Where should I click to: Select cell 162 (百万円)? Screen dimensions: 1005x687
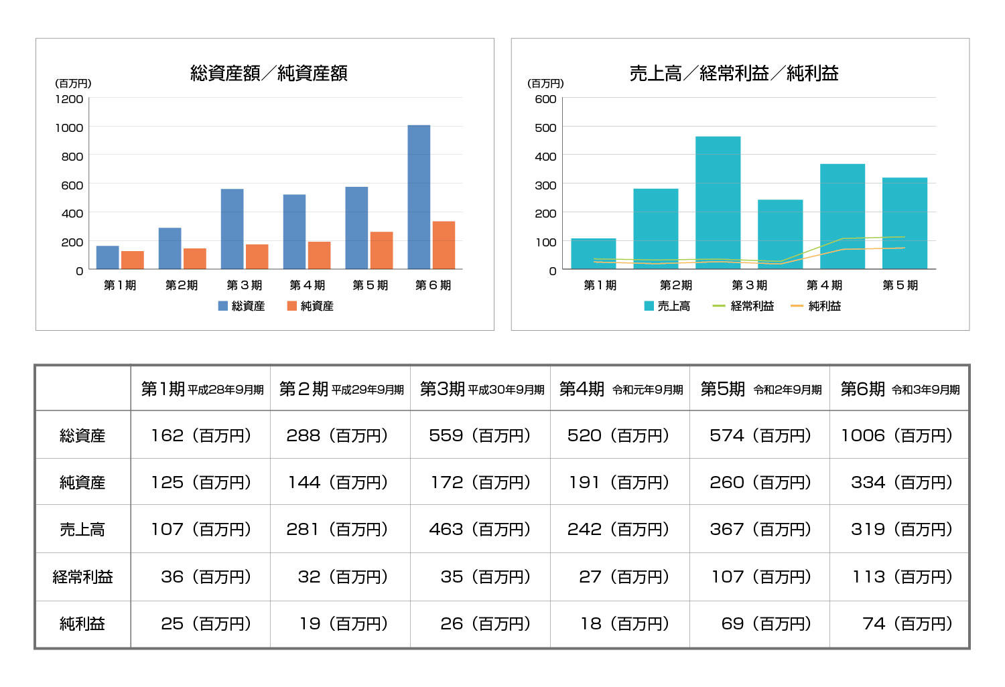pos(201,435)
